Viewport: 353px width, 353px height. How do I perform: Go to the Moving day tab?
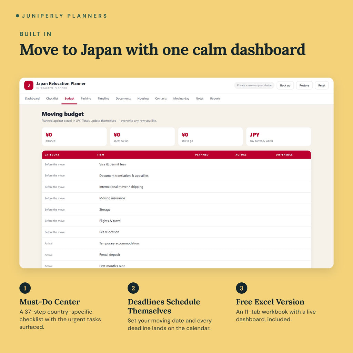tap(181, 99)
